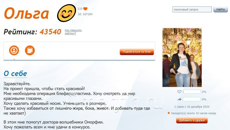Click the Id: 107164 label
230x130 pixels.
pyautogui.click(x=85, y=14)
